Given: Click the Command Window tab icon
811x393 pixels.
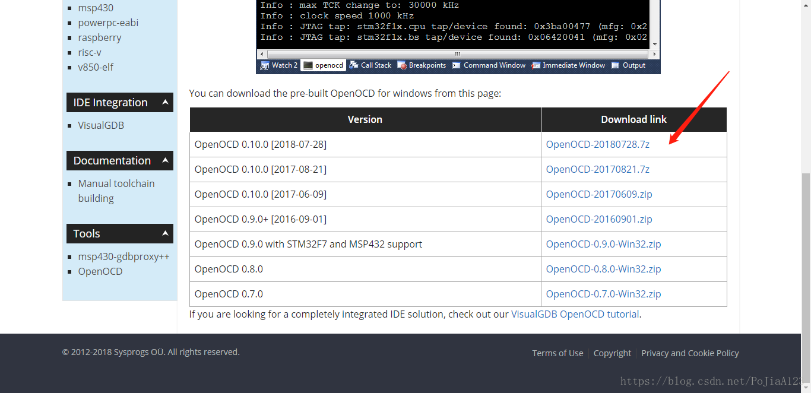Looking at the screenshot, I should 457,65.
